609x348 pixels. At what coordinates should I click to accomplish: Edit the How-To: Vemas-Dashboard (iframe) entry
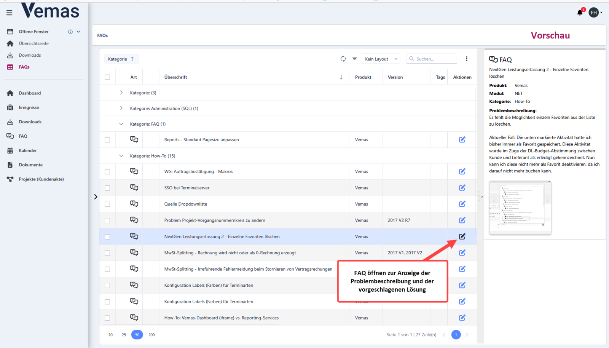click(462, 318)
